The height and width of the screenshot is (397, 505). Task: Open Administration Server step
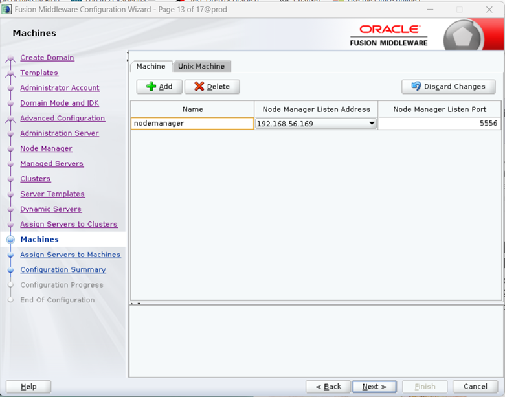60,133
